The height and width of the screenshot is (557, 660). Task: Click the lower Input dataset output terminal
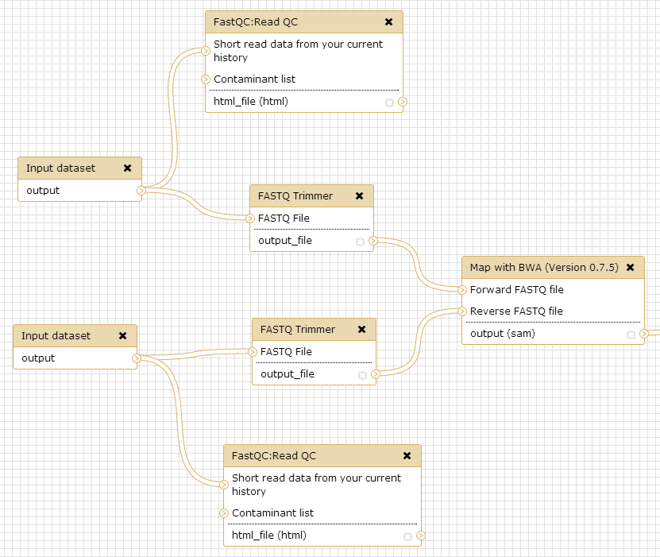pyautogui.click(x=137, y=358)
